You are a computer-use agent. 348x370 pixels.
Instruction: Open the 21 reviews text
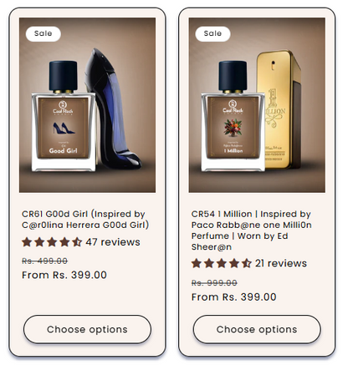(x=281, y=263)
